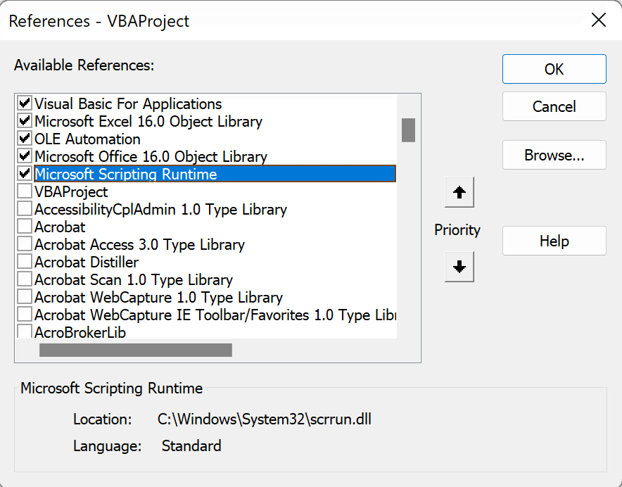Click the Cancel button
This screenshot has height=487, width=622.
tap(554, 106)
